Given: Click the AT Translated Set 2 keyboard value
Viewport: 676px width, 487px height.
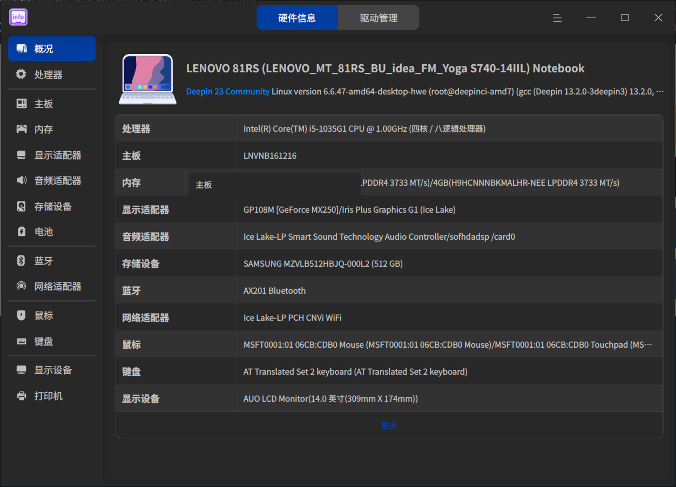Looking at the screenshot, I should coord(355,371).
